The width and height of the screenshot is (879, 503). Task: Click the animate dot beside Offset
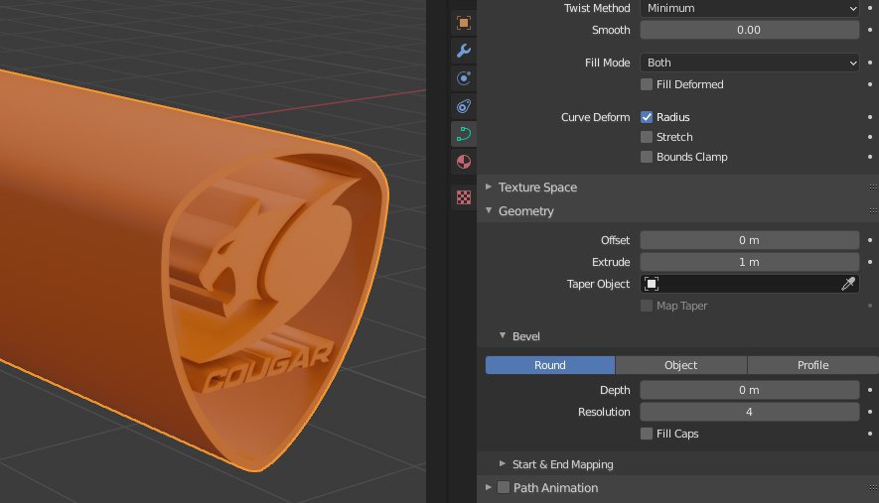pyautogui.click(x=870, y=240)
